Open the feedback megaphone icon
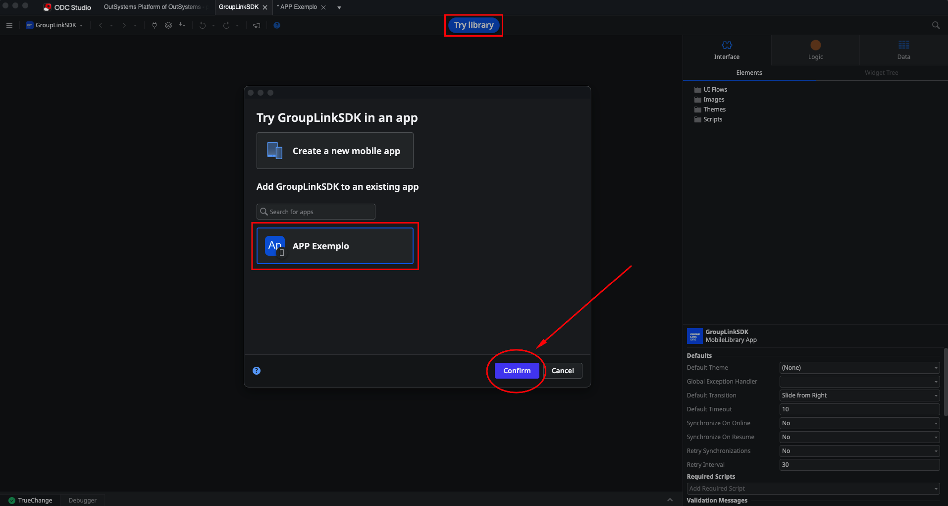 pos(256,25)
